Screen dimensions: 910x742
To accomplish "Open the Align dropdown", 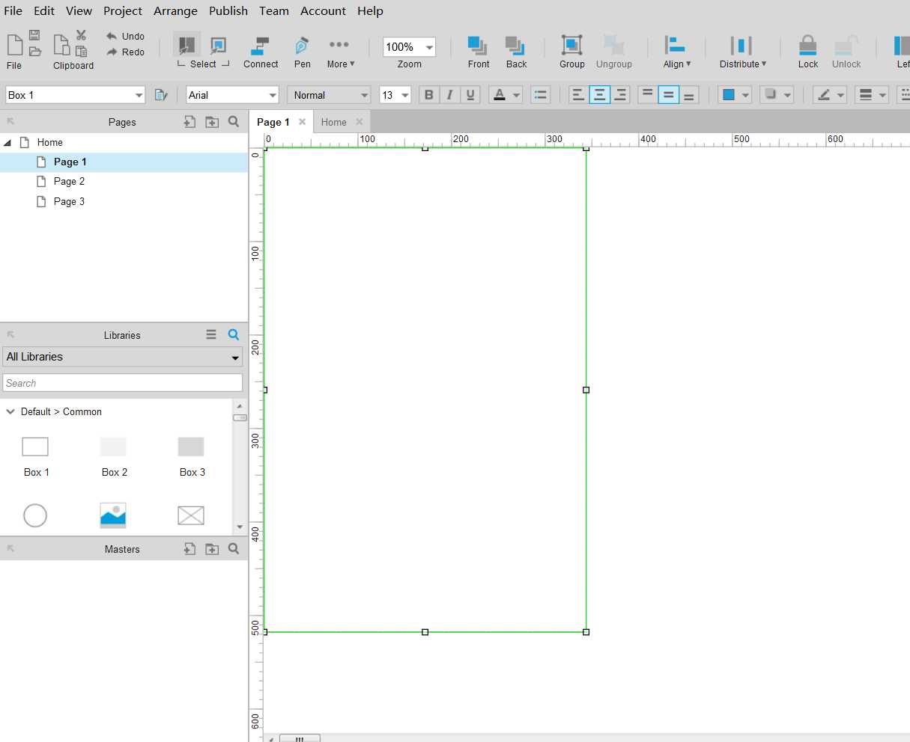I will [677, 52].
